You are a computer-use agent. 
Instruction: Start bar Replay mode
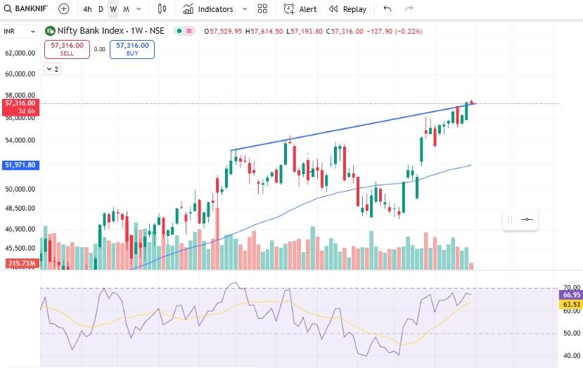(x=347, y=9)
